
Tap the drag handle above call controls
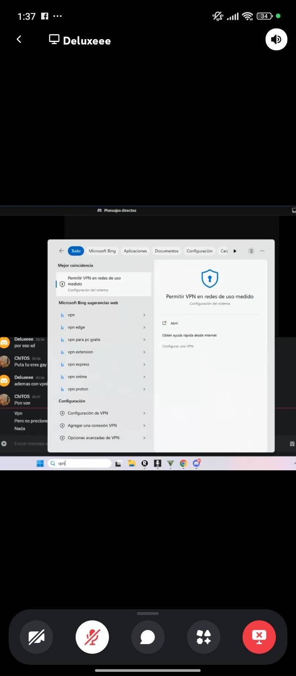tap(148, 613)
